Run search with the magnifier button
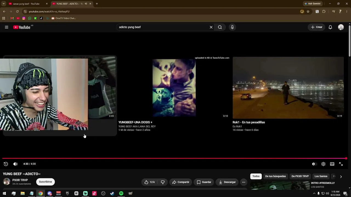The width and height of the screenshot is (351, 197). [220, 27]
